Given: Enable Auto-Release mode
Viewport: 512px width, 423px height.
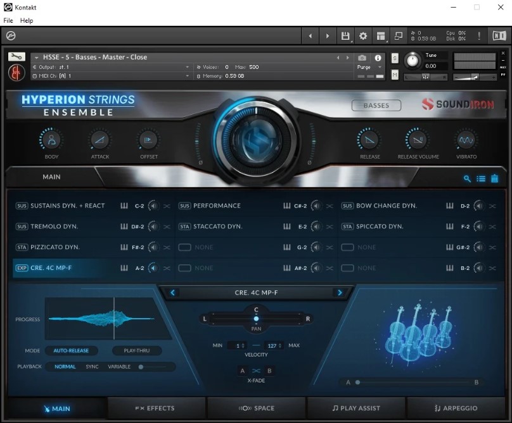Looking at the screenshot, I should click(71, 351).
